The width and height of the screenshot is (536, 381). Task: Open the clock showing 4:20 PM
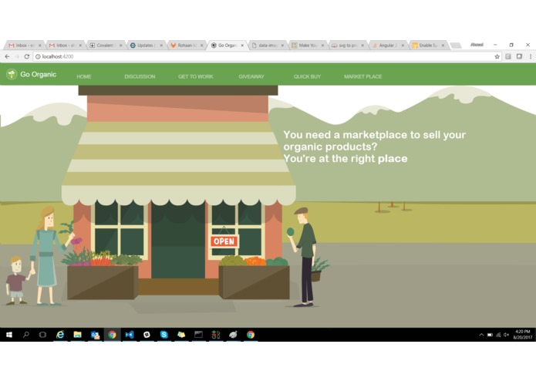coord(523,335)
